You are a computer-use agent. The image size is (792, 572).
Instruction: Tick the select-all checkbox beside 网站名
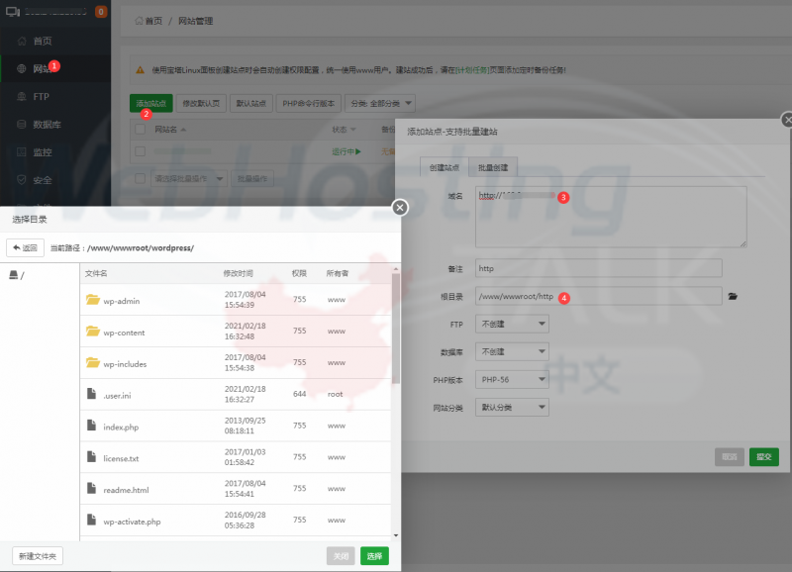tap(141, 129)
